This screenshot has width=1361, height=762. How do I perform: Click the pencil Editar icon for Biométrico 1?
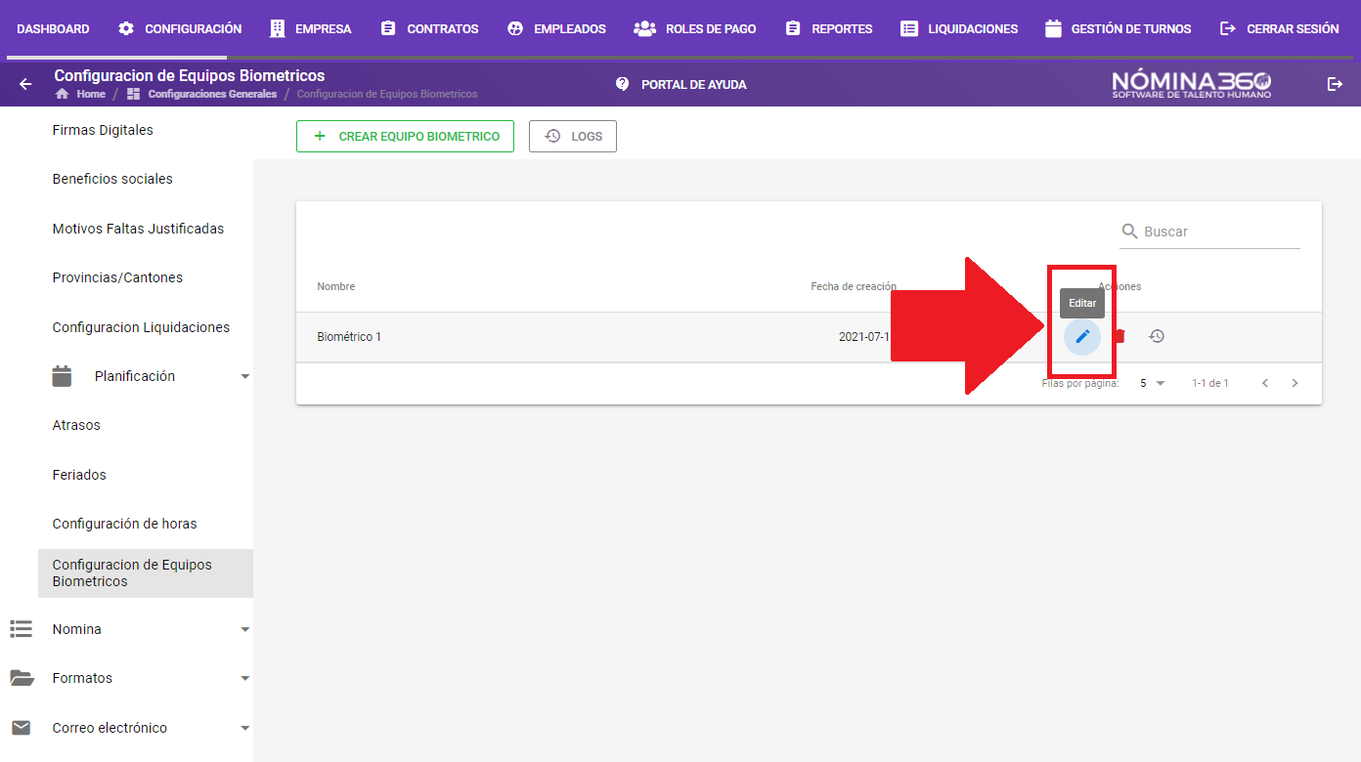tap(1082, 337)
